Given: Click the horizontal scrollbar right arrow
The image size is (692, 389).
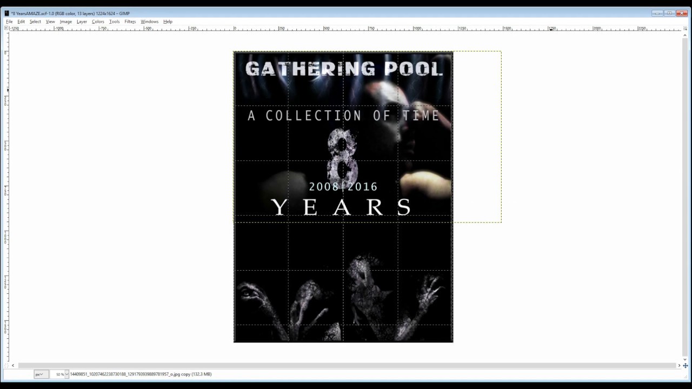Looking at the screenshot, I should pos(679,366).
